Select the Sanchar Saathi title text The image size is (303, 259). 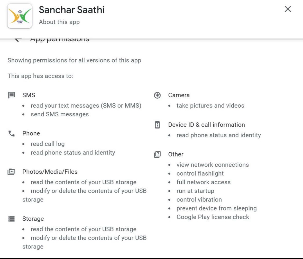72,10
